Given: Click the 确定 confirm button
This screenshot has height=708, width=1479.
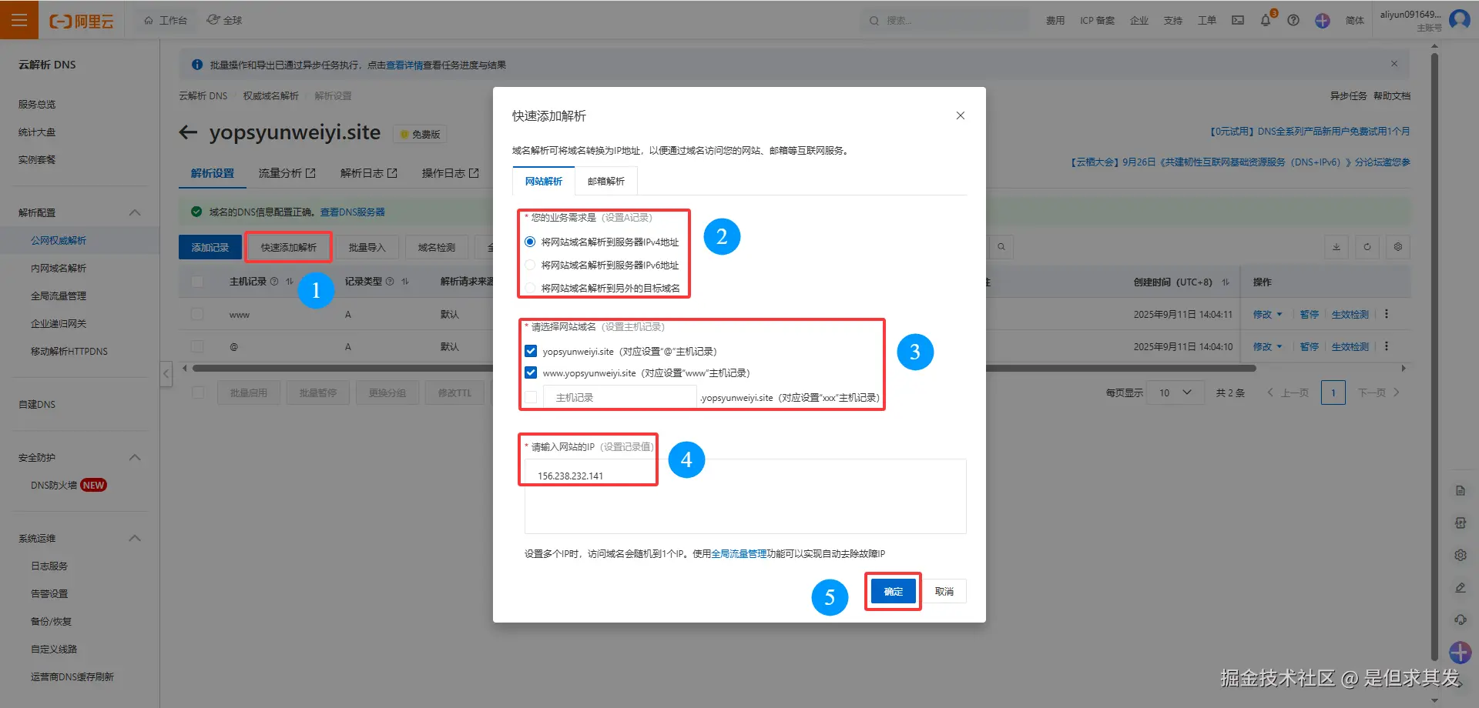Looking at the screenshot, I should click(893, 591).
